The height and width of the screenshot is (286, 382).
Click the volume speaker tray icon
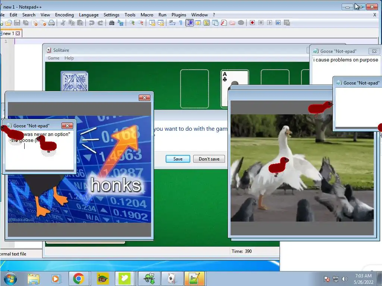(345, 279)
